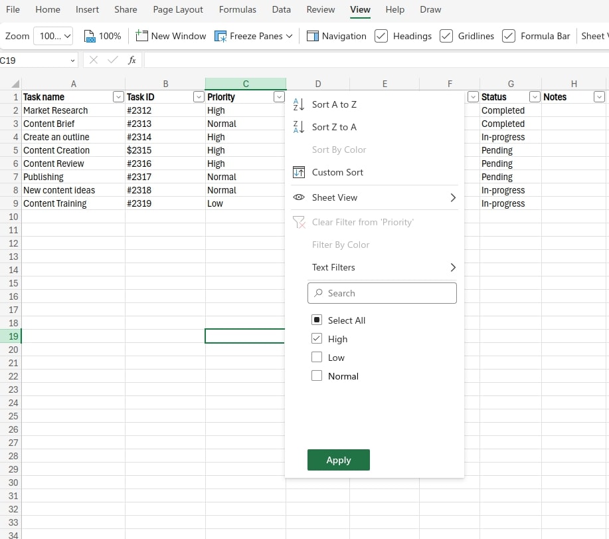This screenshot has width=609, height=539.
Task: Select column G header
Action: click(x=511, y=84)
